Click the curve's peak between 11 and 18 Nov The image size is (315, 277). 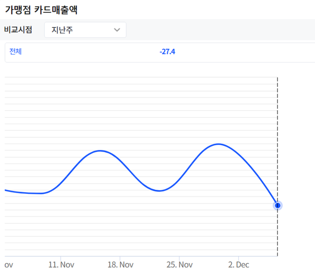pyautogui.click(x=100, y=151)
